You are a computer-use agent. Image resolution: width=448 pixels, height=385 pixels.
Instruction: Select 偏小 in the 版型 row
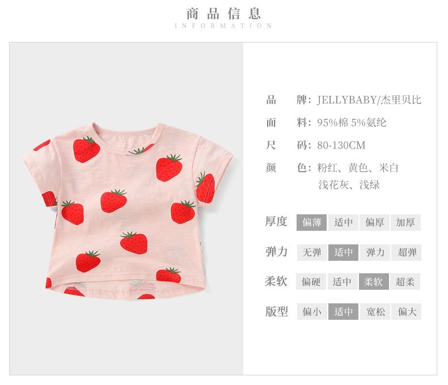tap(312, 312)
